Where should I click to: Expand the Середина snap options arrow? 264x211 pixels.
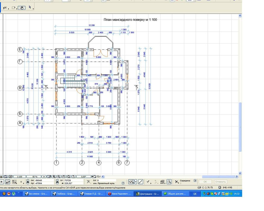coord(195,181)
